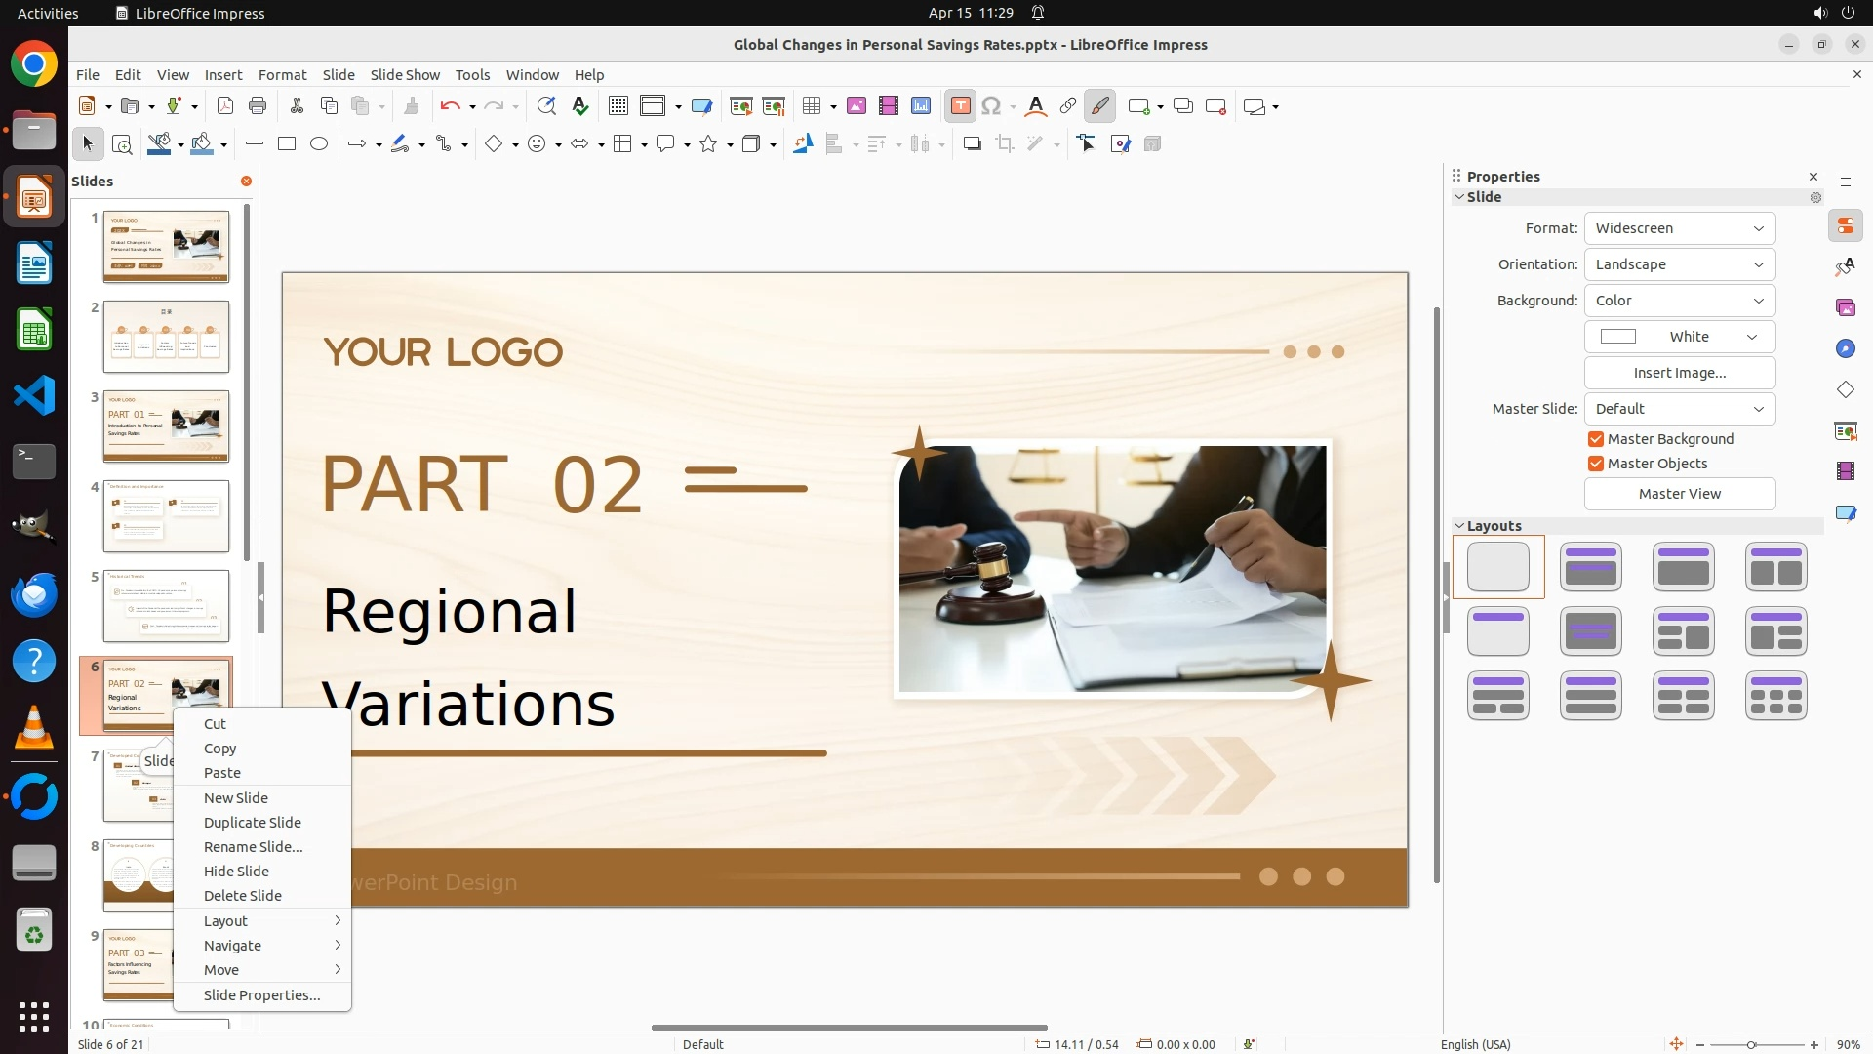Viewport: 1873px width, 1054px height.
Task: Open the Orientation dropdown (Landscape)
Action: click(x=1679, y=264)
